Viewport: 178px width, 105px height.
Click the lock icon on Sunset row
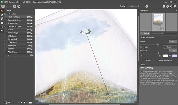pos(32,30)
